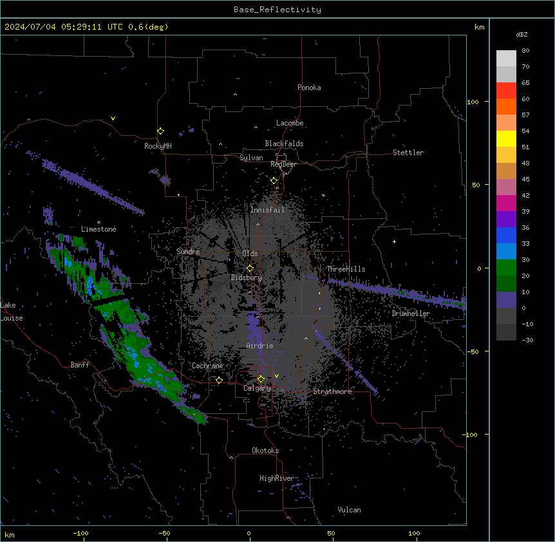The width and height of the screenshot is (555, 542).
Task: Pick the yellow 54-51 dBZ legend swatch
Action: [506, 138]
